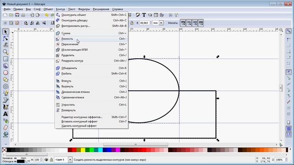Increase the zoom percentage stepper
The width and height of the screenshot is (294, 165).
click(x=286, y=159)
